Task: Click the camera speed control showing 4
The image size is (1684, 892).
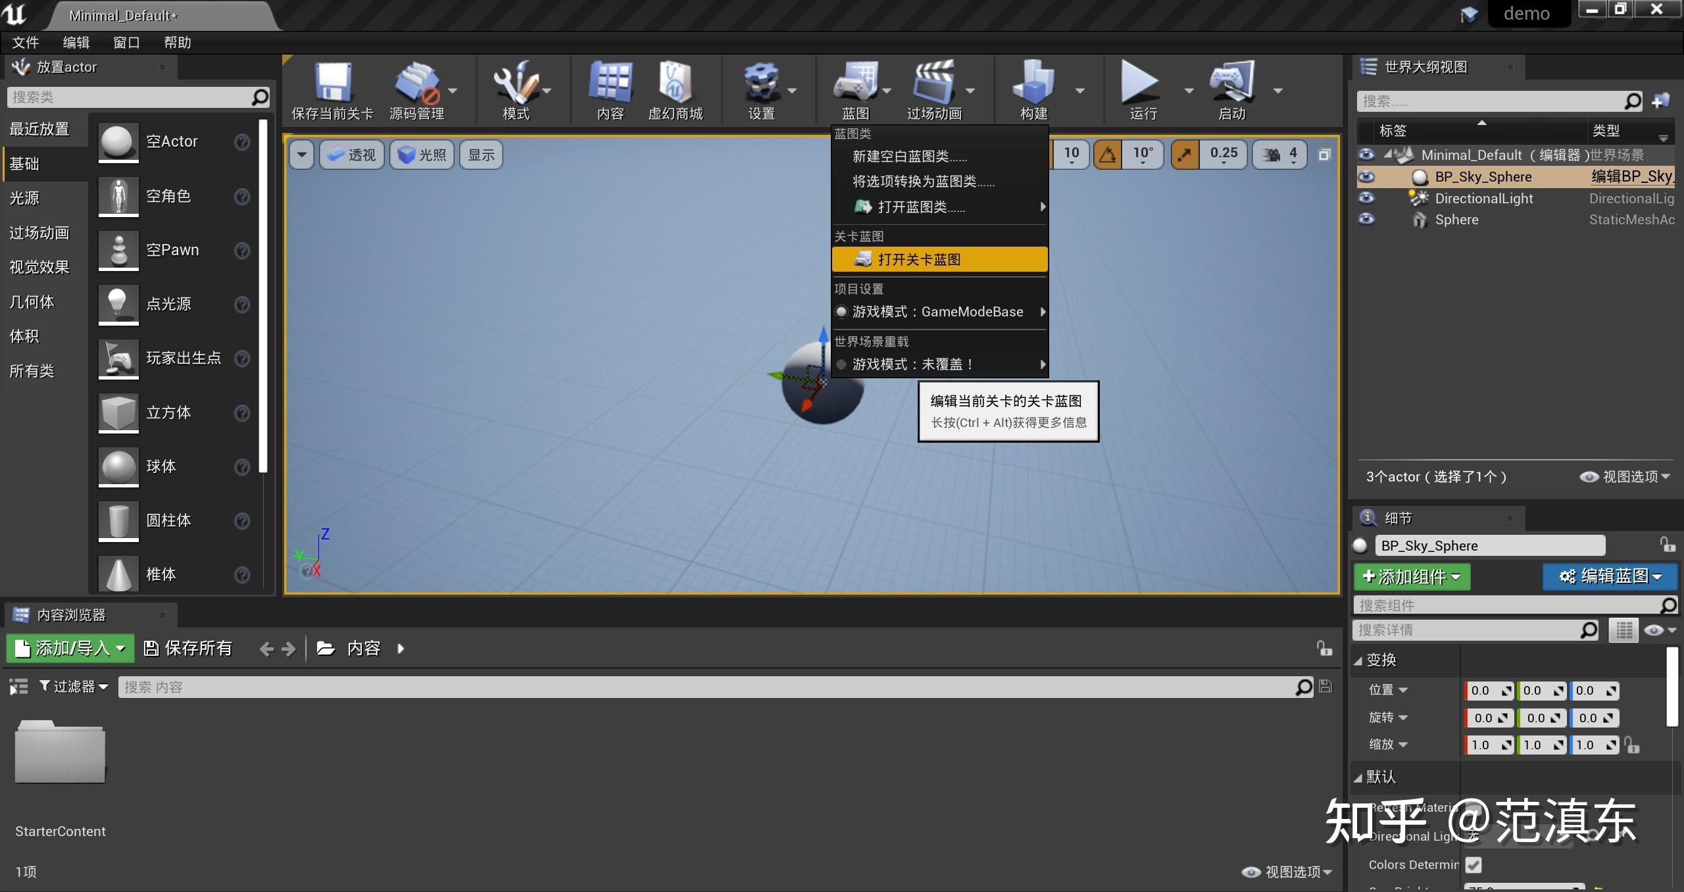Action: (x=1279, y=154)
